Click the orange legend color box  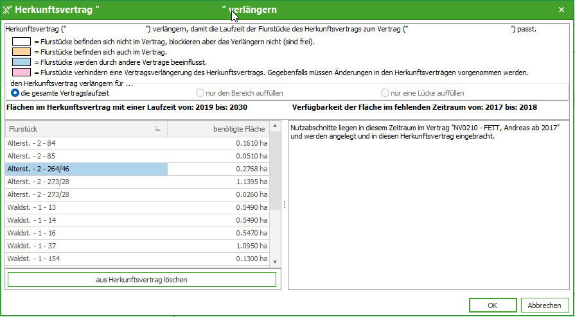22,52
